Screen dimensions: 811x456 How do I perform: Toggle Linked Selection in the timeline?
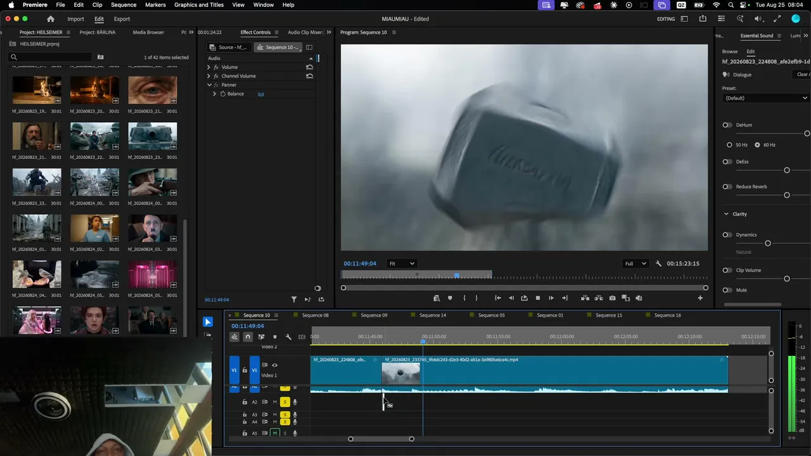point(261,337)
